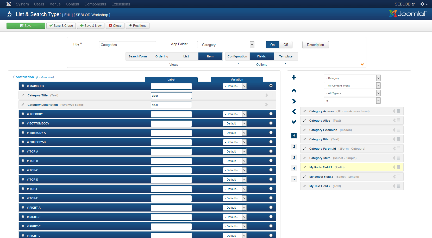Click drag handle of My Text Field 2
This screenshot has height=238, width=432.
coord(398,186)
